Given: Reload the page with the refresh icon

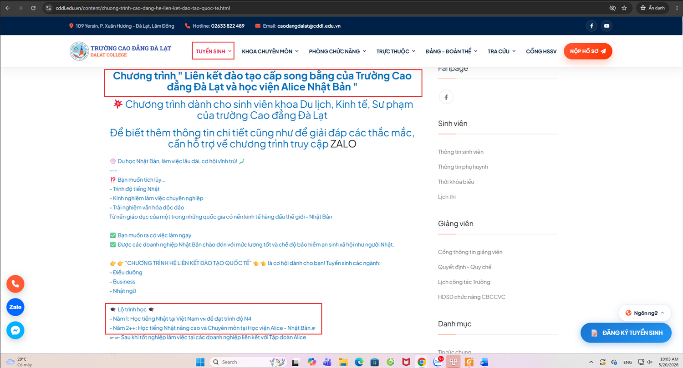Looking at the screenshot, I should coord(33,8).
